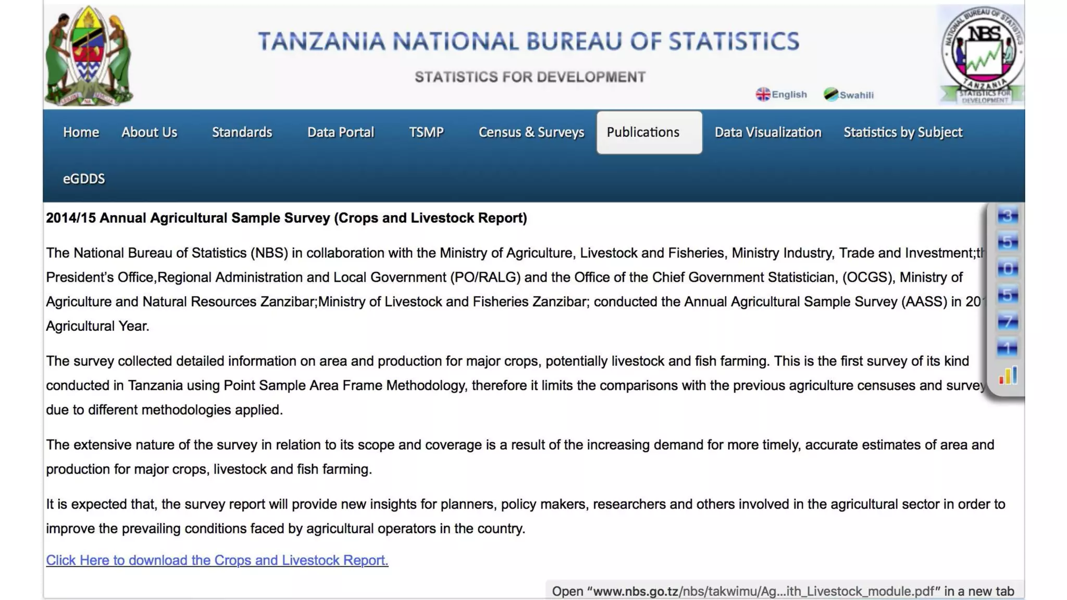Open the Census & Surveys menu
The height and width of the screenshot is (600, 1067).
point(531,132)
